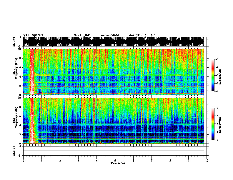Click the "1" tick on the time axis

[41, 161]
